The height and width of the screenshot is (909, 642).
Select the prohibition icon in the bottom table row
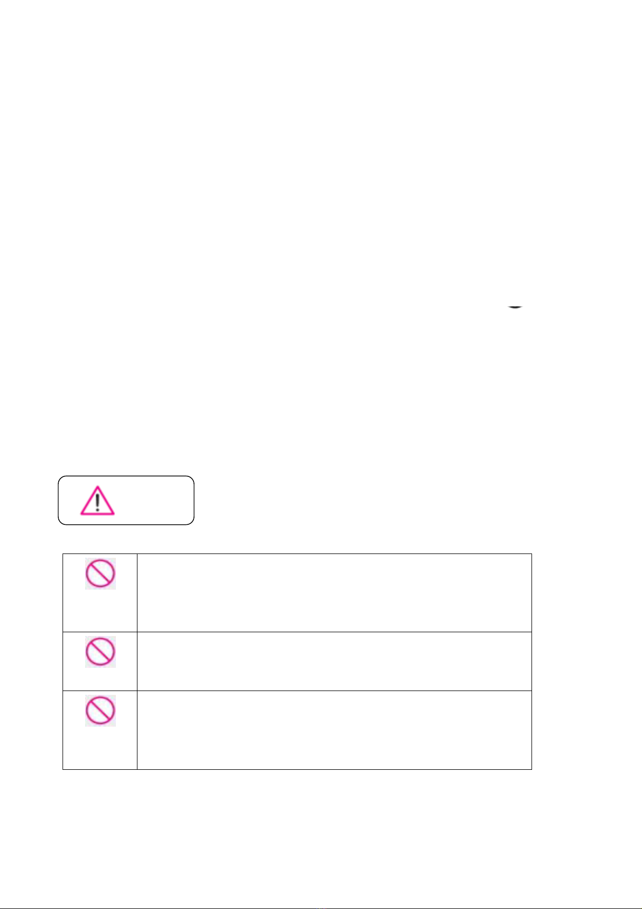[x=100, y=710]
